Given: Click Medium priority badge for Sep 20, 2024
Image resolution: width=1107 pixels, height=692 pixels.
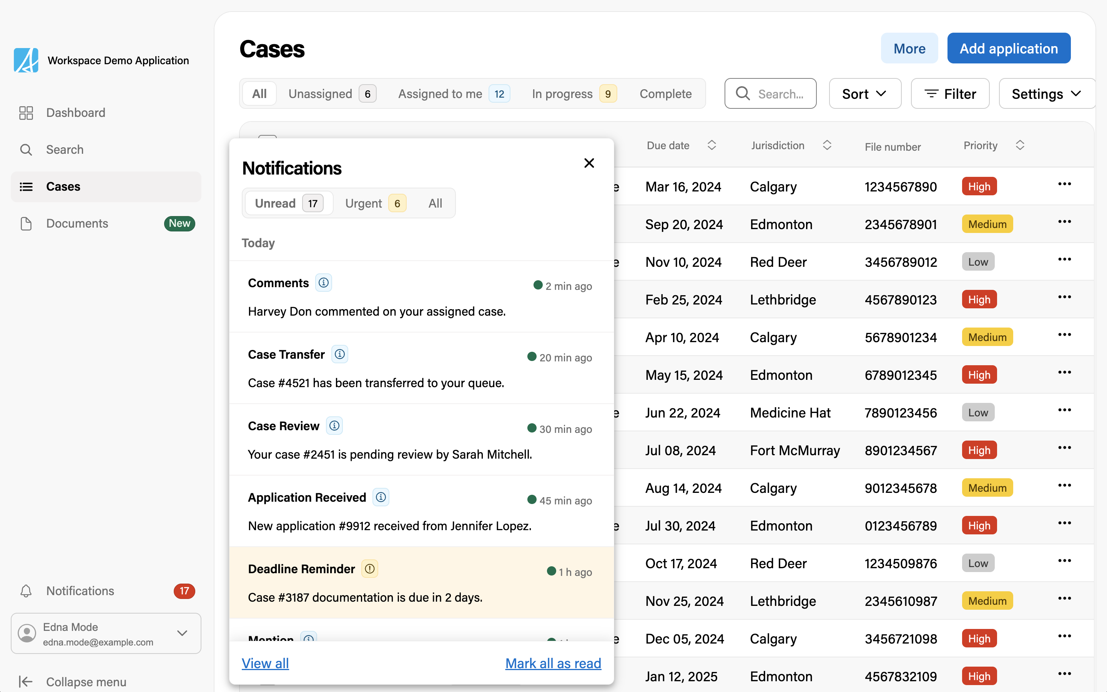Looking at the screenshot, I should click(987, 224).
